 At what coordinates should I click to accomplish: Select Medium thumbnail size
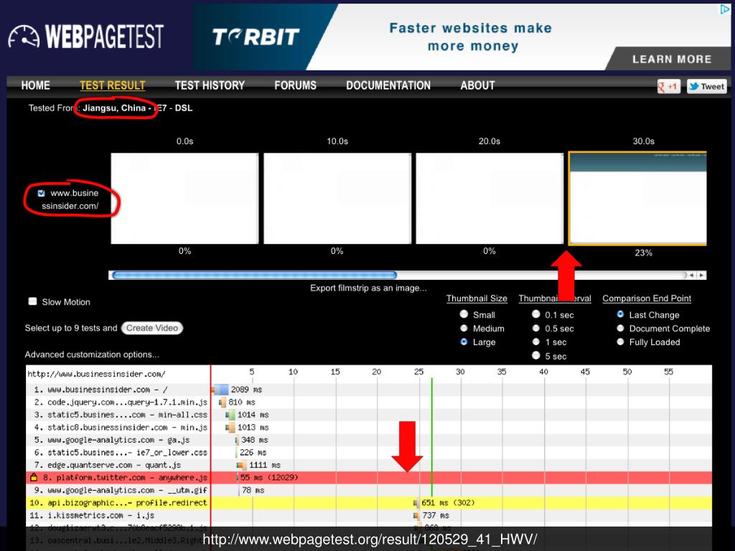(464, 328)
